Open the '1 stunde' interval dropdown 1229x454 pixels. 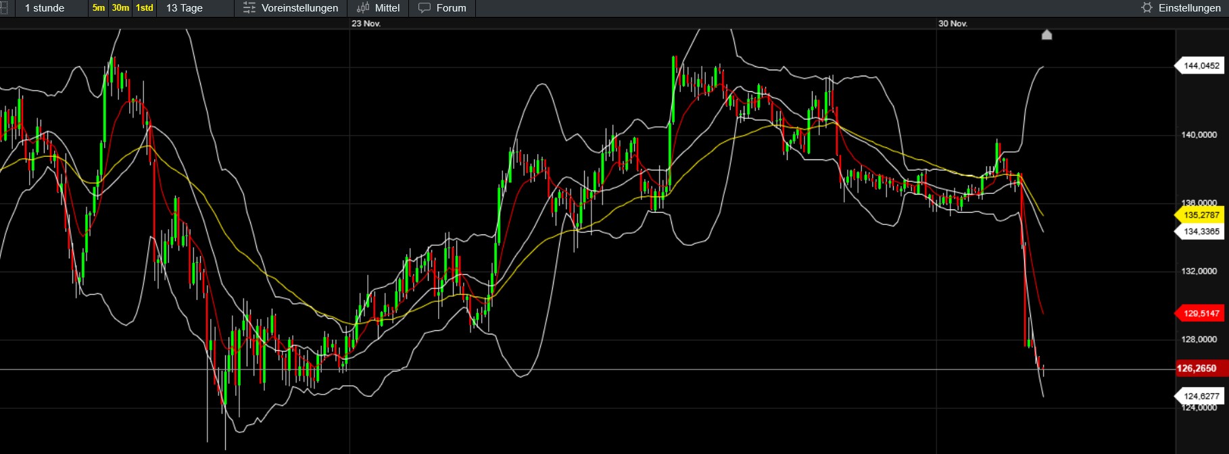pos(45,8)
